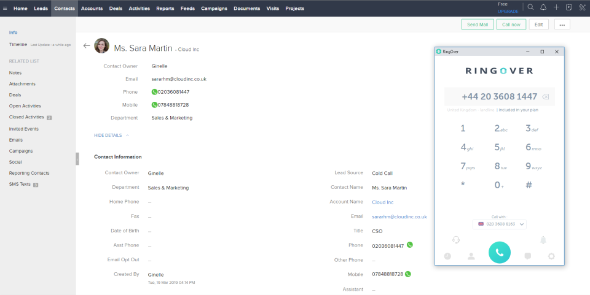The height and width of the screenshot is (295, 590).
Task: Dial digit 6 mno on keypad
Action: click(x=533, y=147)
